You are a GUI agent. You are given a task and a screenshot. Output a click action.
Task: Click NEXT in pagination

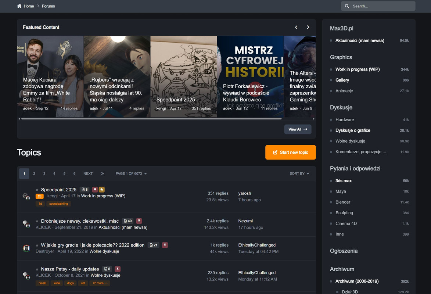click(x=88, y=173)
